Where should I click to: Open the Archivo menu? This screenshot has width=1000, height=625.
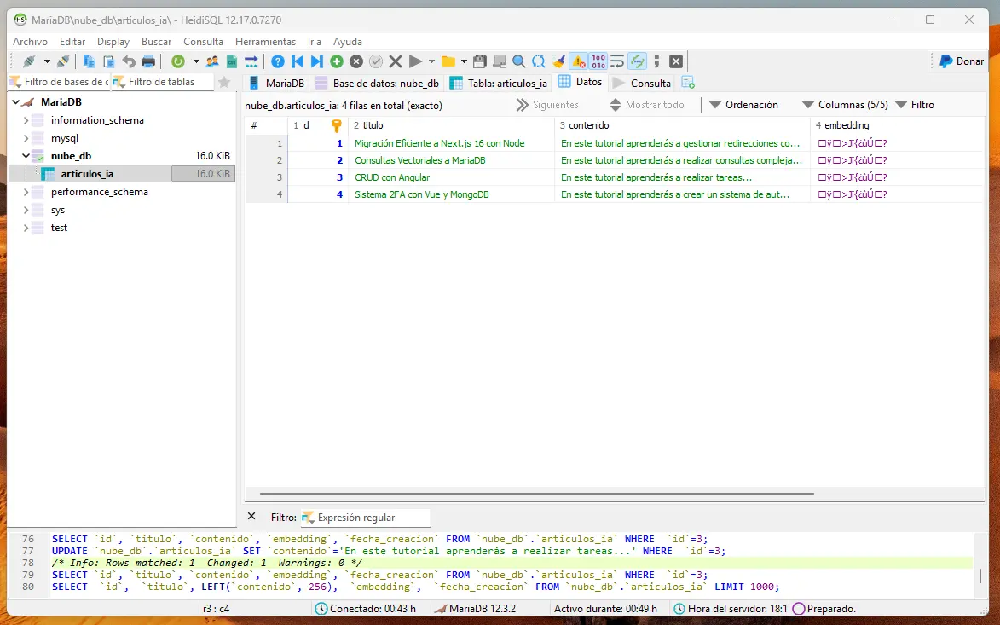click(x=30, y=42)
